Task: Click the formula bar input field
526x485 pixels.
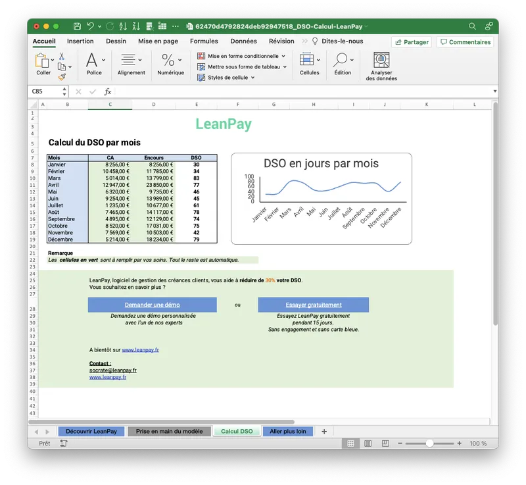Action: [263, 92]
